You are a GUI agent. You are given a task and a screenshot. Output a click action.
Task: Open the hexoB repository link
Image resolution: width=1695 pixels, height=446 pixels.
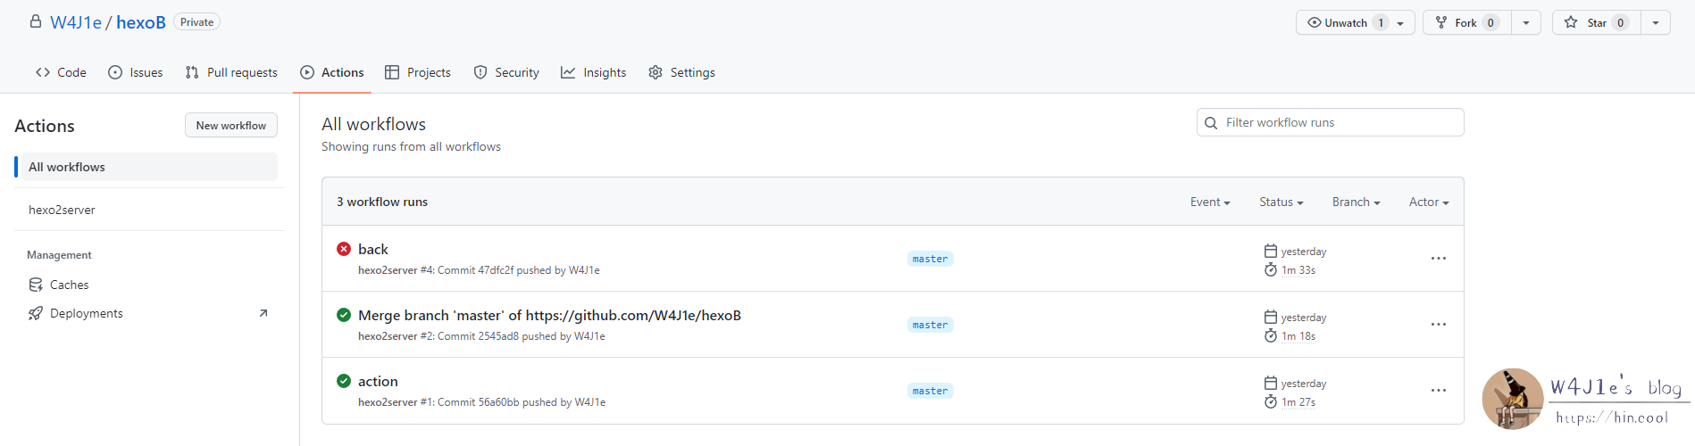point(141,22)
